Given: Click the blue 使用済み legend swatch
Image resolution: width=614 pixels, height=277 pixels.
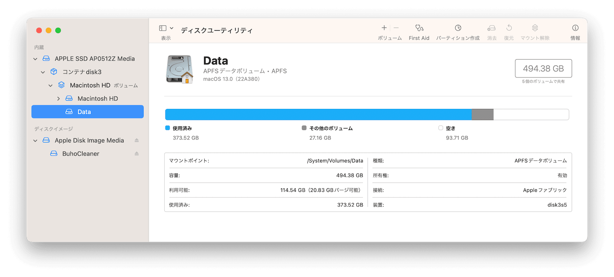Looking at the screenshot, I should click(167, 128).
